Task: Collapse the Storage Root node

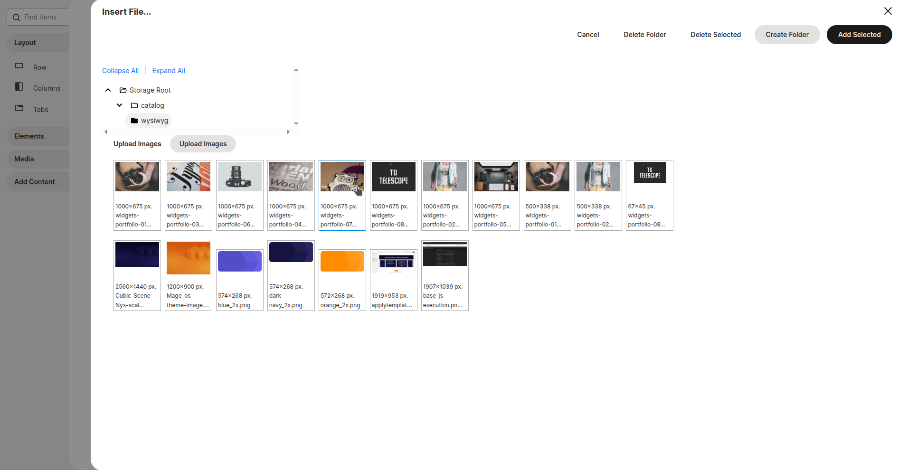Action: [108, 90]
